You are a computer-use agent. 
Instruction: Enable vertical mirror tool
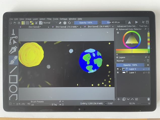click(x=137, y=22)
